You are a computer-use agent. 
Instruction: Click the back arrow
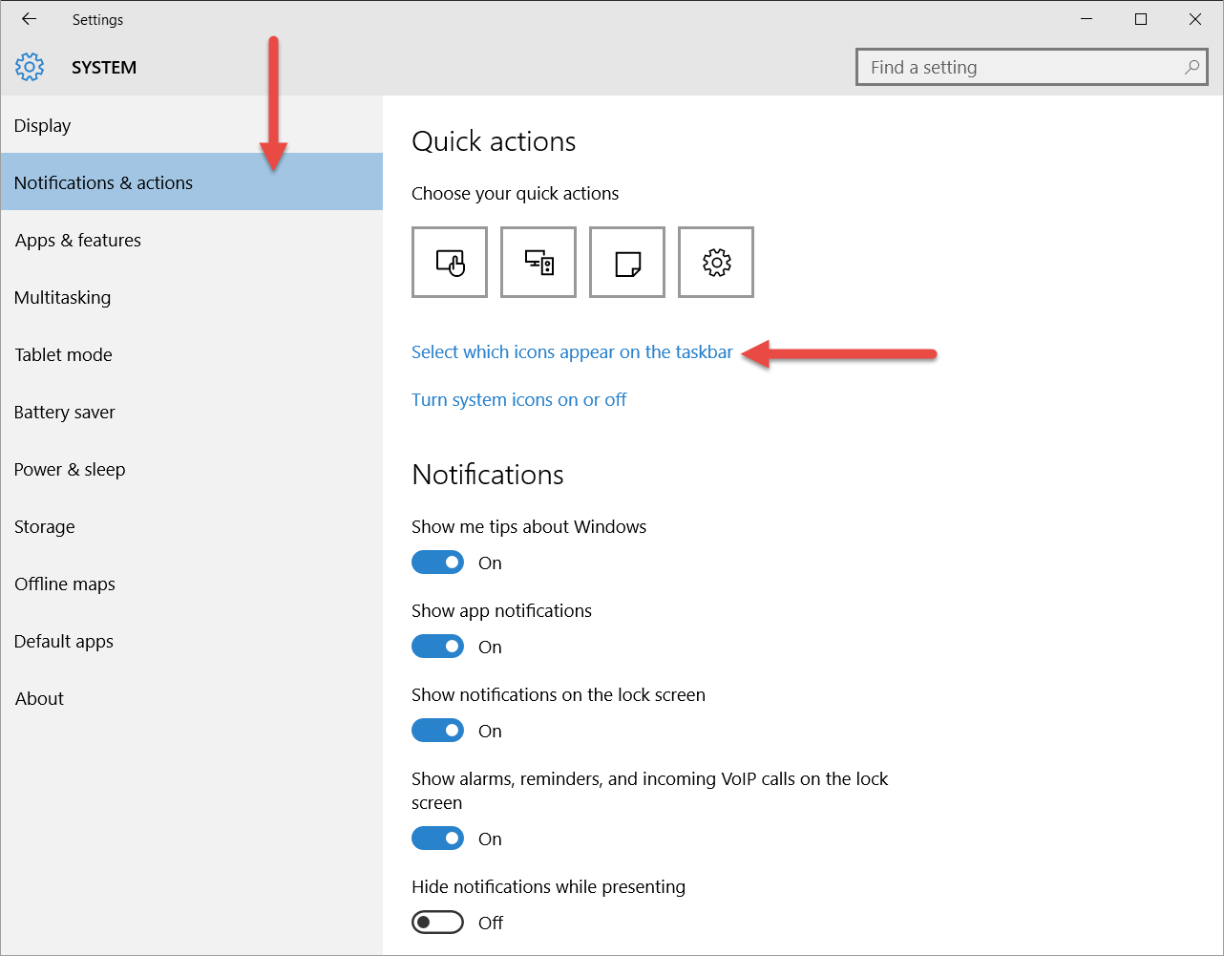pyautogui.click(x=28, y=19)
